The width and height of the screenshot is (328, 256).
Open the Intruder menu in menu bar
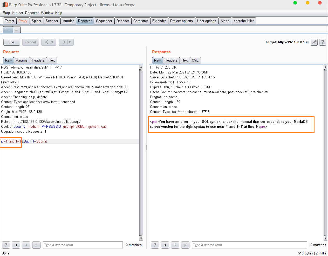pyautogui.click(x=17, y=13)
